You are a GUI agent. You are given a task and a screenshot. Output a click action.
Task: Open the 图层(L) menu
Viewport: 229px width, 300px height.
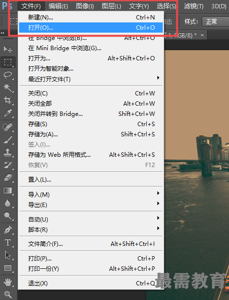click(112, 6)
